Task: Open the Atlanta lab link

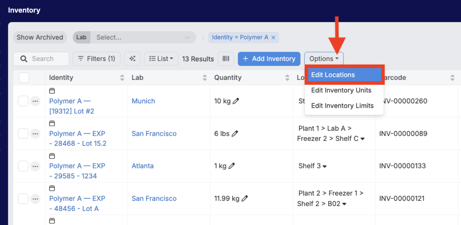Action: (x=143, y=166)
